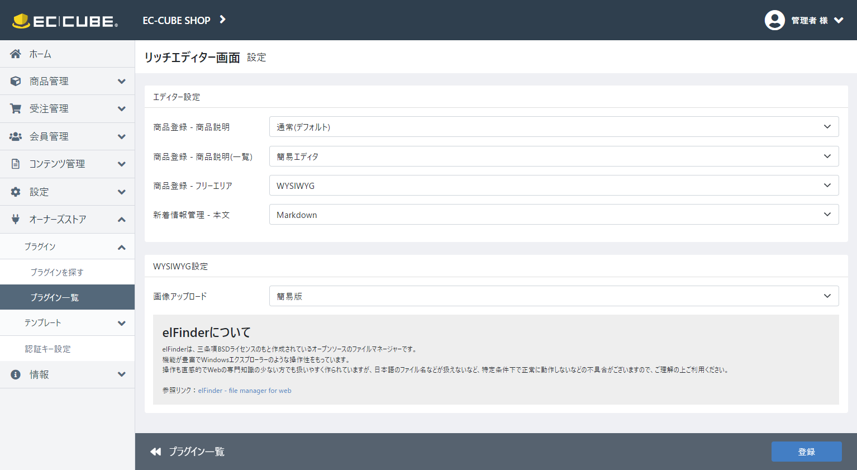Click the order management cart icon
Image resolution: width=857 pixels, height=470 pixels.
[16, 108]
